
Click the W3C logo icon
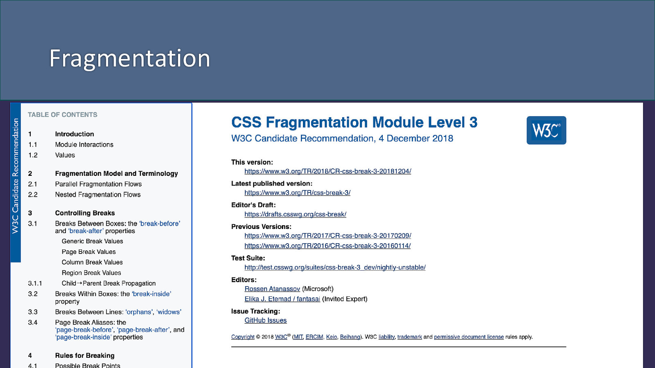click(546, 130)
